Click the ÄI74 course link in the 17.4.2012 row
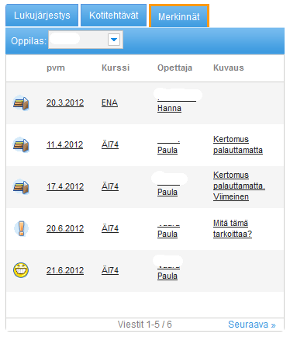290x337 pixels. coord(110,186)
